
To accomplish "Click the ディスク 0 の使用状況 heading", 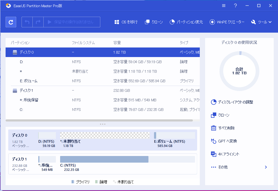I will pyautogui.click(x=239, y=42).
